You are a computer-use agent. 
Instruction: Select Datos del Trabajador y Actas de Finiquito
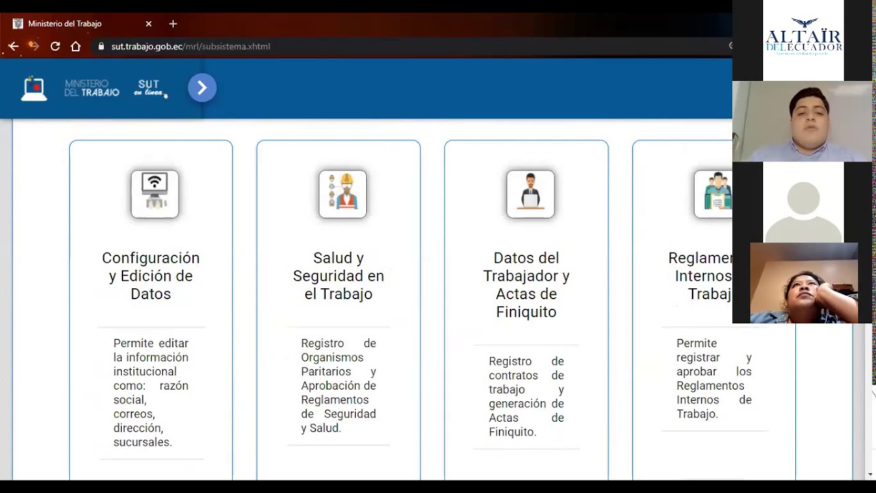[x=526, y=285]
